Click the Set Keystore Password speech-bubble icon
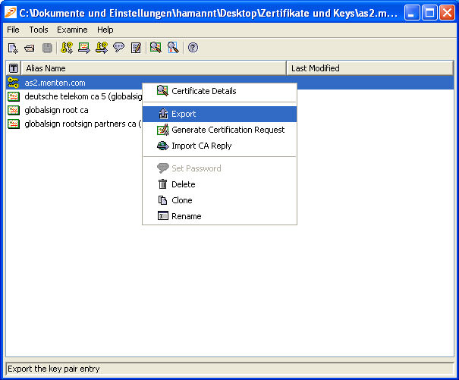Image resolution: width=459 pixels, height=380 pixels. click(118, 48)
